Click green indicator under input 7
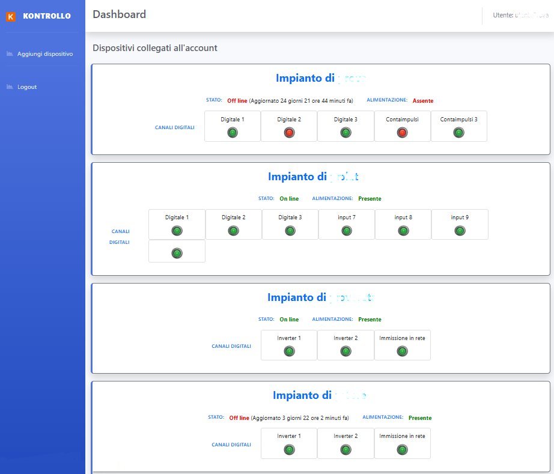Screen dimensions: 554x474 click(347, 231)
